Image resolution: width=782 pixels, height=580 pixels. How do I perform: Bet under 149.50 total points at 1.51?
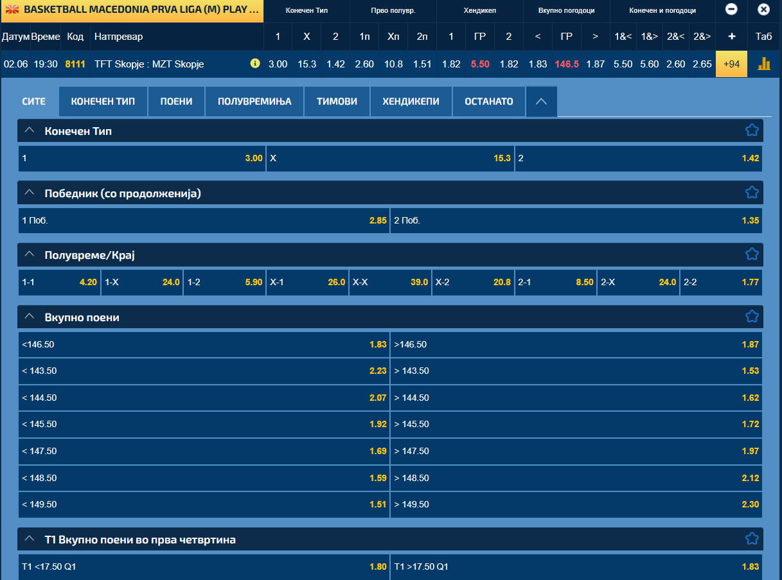pyautogui.click(x=204, y=504)
